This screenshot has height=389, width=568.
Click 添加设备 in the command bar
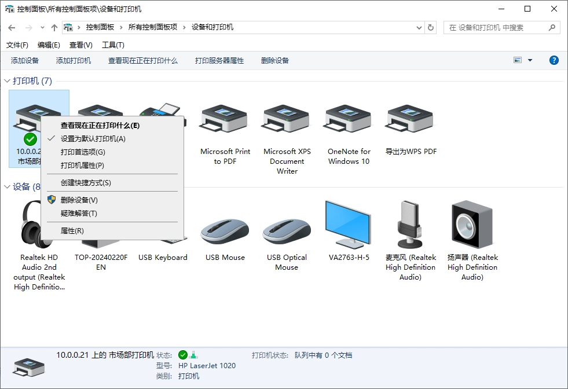point(25,60)
